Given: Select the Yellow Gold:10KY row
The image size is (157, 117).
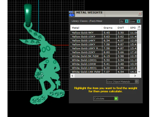Looking at the screenshot, I should [104, 36].
